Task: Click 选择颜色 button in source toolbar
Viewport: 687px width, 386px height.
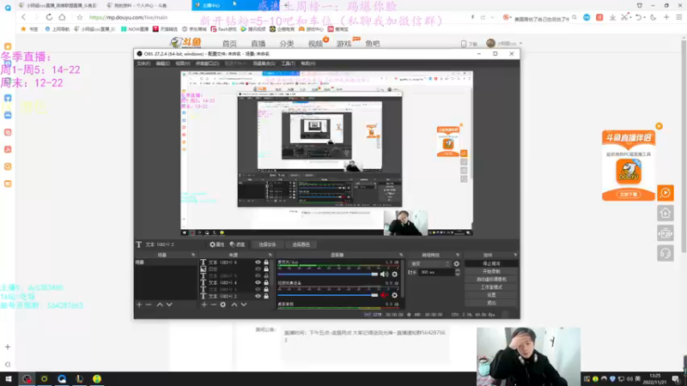Action: (x=301, y=244)
